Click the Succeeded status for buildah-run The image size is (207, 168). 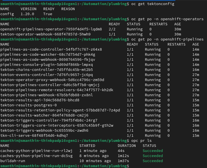153,161
